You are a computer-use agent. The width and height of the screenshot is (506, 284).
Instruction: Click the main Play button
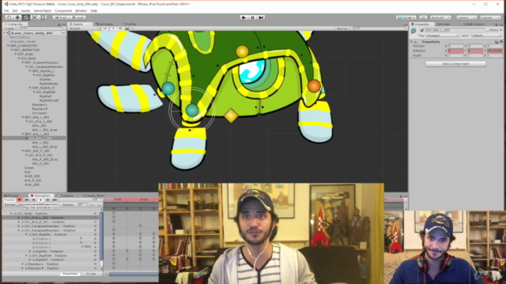(x=244, y=17)
